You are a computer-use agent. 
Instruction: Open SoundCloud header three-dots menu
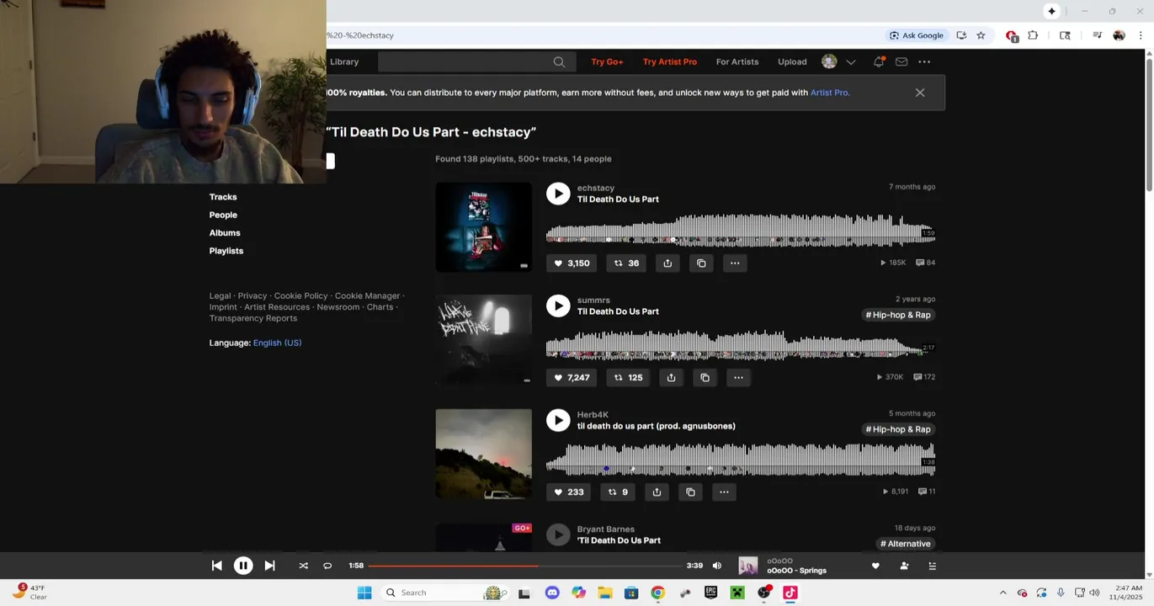click(x=924, y=62)
